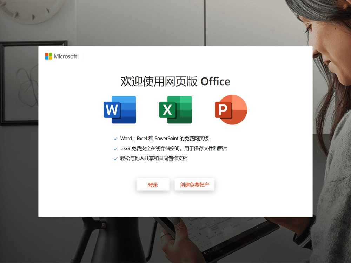Click the 创建免费帐户 button
This screenshot has height=263, width=351.
pos(194,184)
